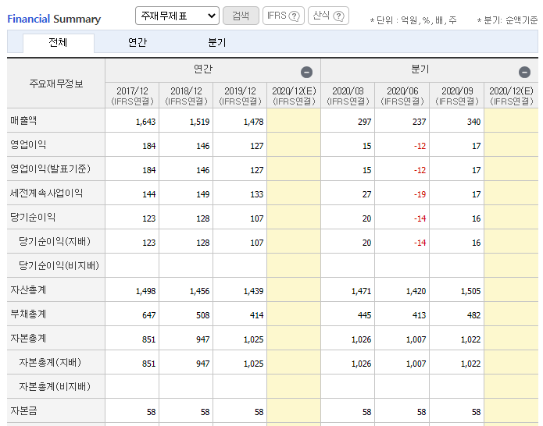This screenshot has height=426, width=543.
Task: Select the 전체 tab
Action: tap(58, 43)
